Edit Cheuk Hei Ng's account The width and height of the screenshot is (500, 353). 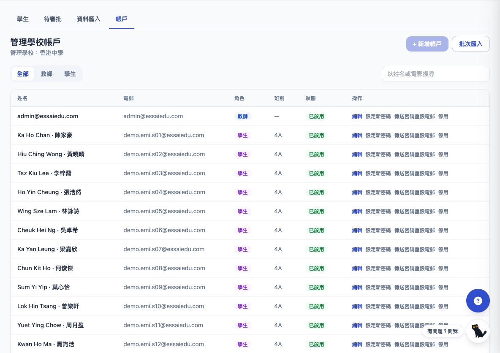[357, 230]
